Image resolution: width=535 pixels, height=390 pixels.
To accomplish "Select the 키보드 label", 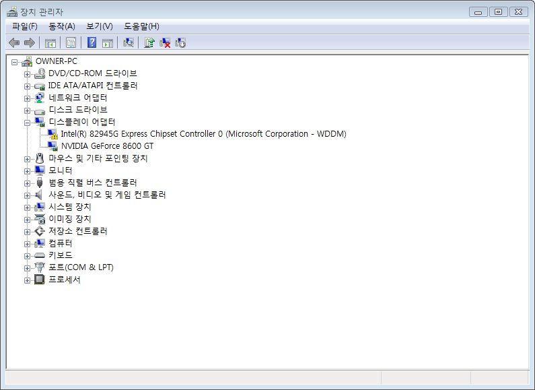I will click(61, 255).
